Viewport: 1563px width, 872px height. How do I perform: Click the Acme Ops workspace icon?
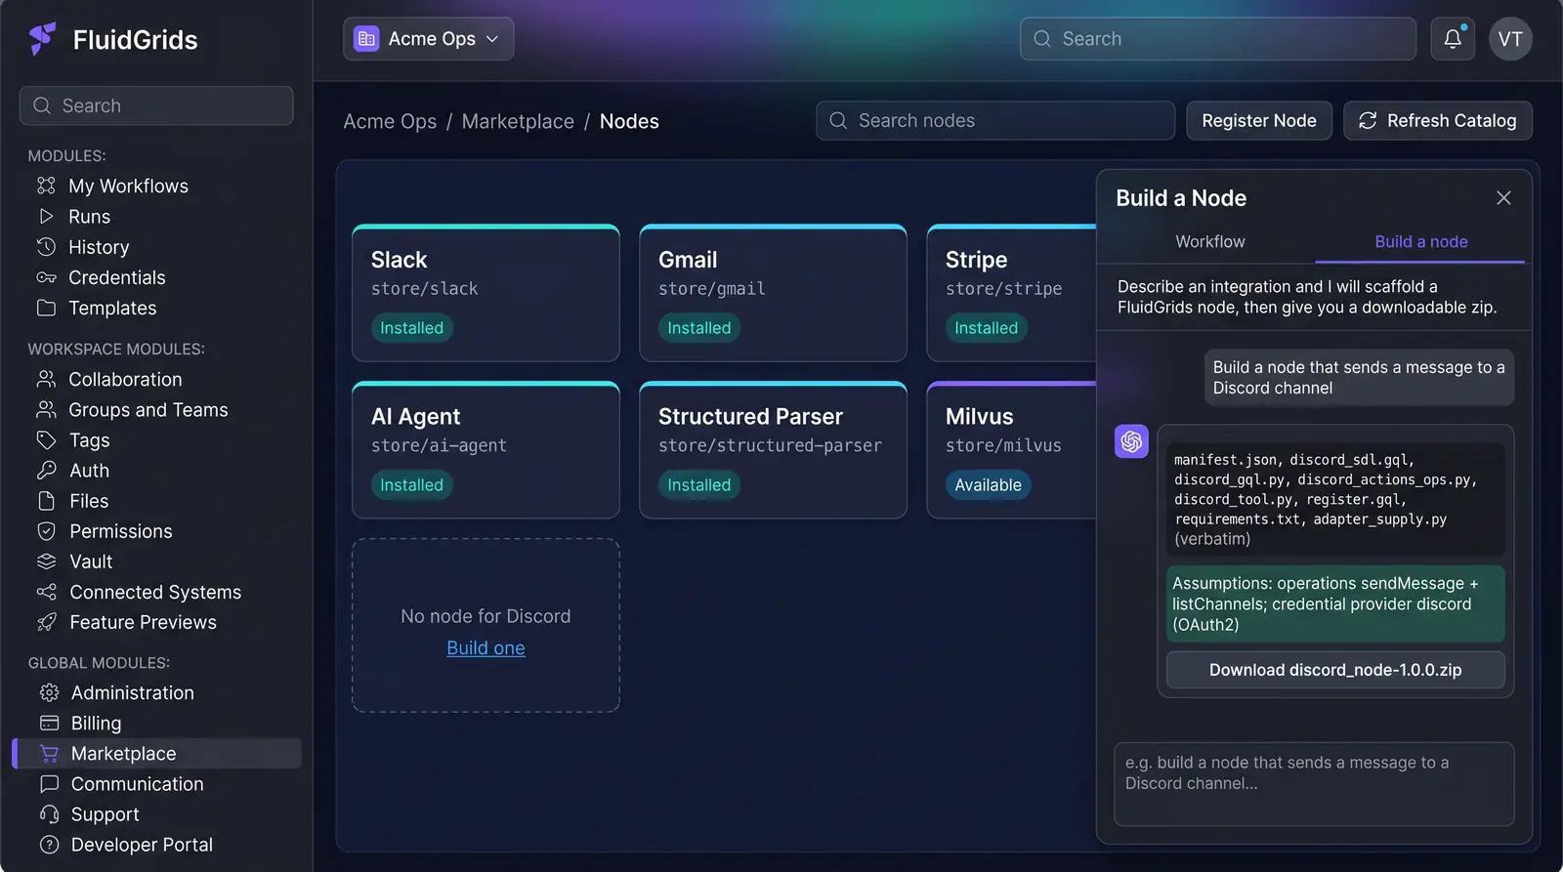point(366,39)
